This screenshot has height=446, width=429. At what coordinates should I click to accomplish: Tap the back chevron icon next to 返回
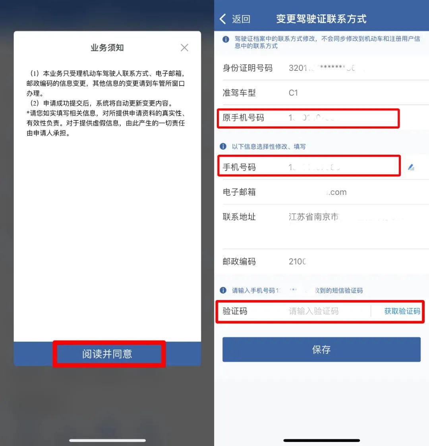[223, 19]
